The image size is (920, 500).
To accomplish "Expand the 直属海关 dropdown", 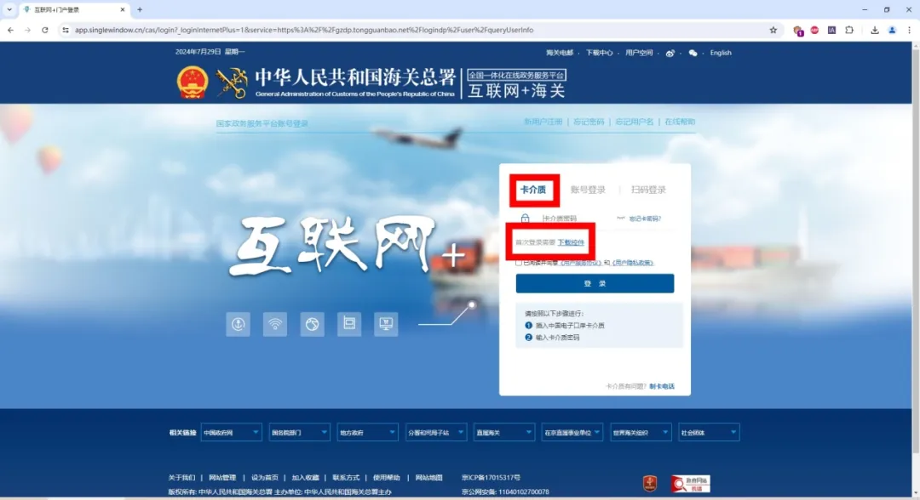I will point(504,432).
